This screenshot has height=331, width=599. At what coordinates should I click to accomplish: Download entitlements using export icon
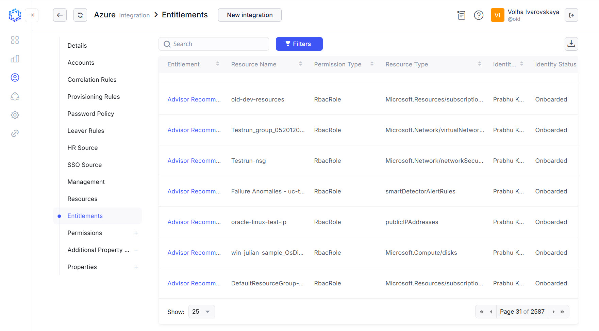(571, 44)
